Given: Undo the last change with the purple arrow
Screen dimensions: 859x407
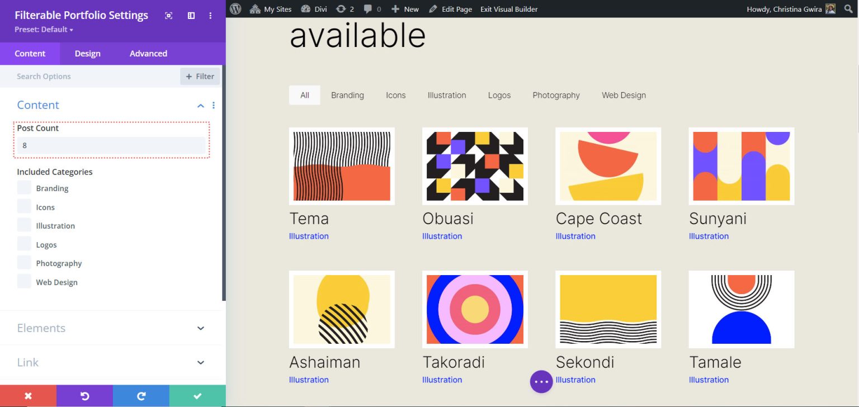Looking at the screenshot, I should point(84,396).
